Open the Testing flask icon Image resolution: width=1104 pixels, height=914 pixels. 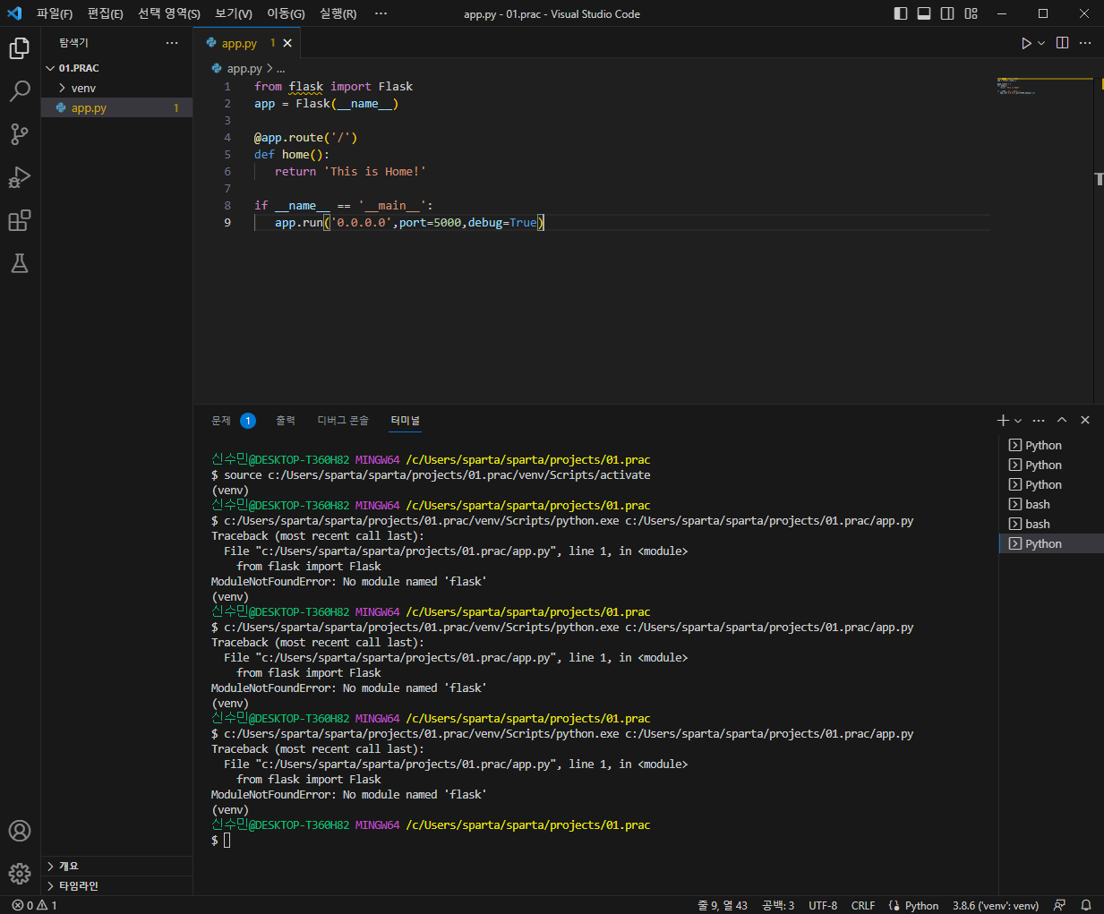(20, 263)
